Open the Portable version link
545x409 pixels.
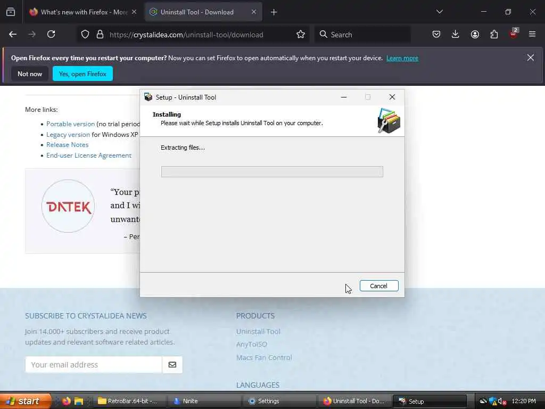pyautogui.click(x=71, y=124)
